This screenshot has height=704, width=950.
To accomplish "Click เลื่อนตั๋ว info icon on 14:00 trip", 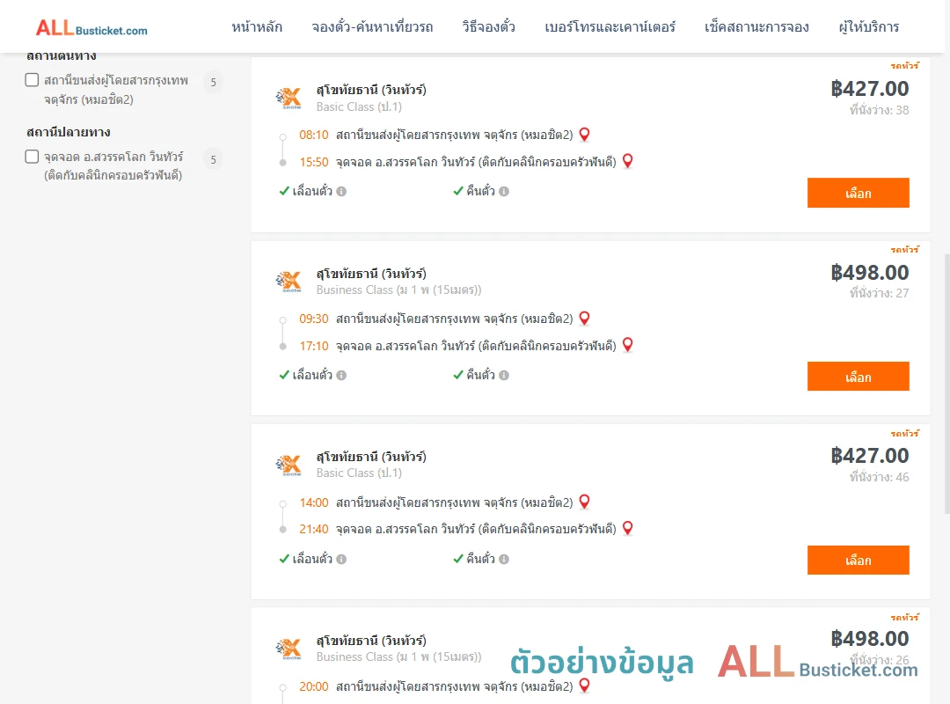I will click(x=341, y=559).
